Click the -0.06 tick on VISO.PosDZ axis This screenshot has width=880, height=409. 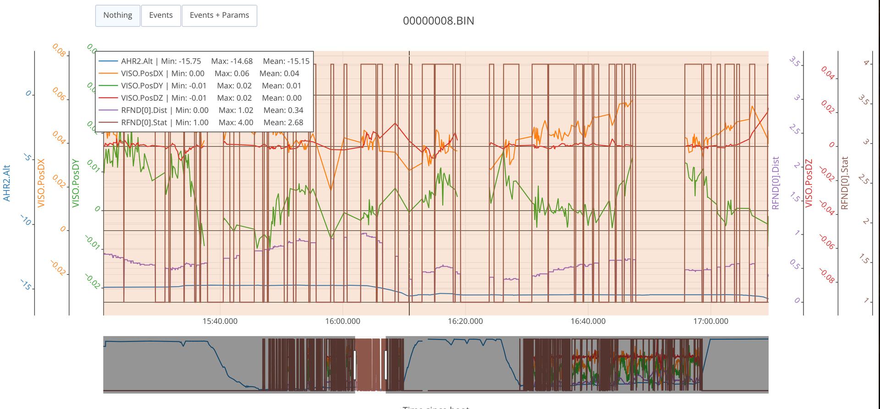pos(827,241)
